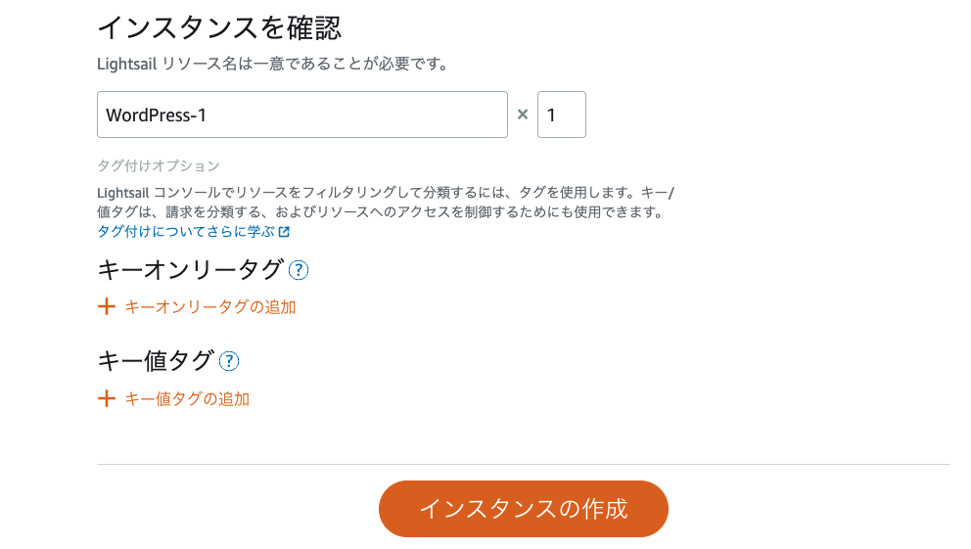This screenshot has width=971, height=549.
Task: Click the インスタンスを確認 heading
Action: pyautogui.click(x=219, y=27)
